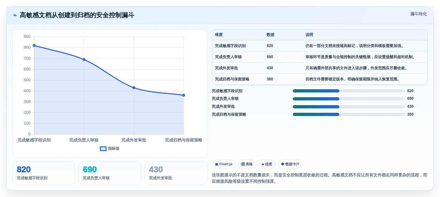Click the 完成敏感字段识别 progress bar
This screenshot has width=440, height=197.
tap(349, 91)
